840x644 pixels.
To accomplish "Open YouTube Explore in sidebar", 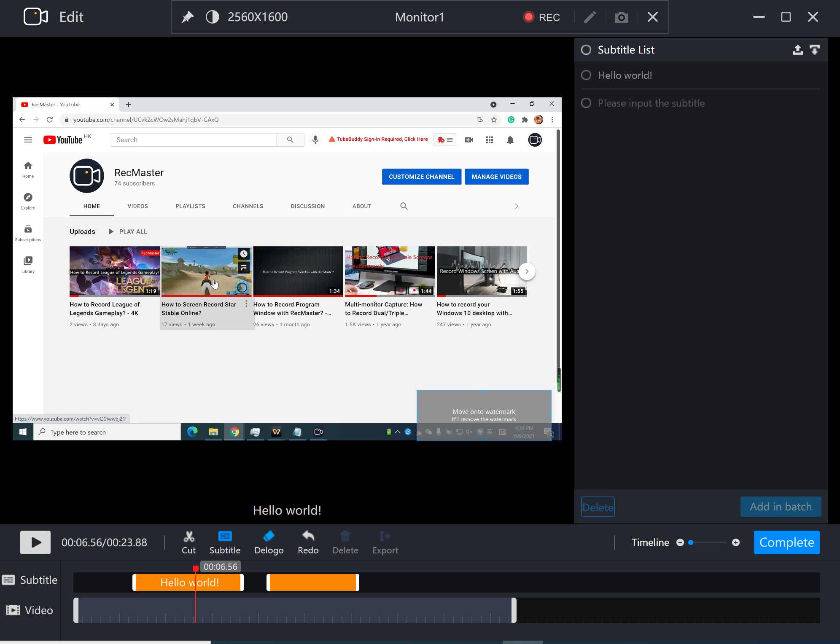I will (x=28, y=201).
